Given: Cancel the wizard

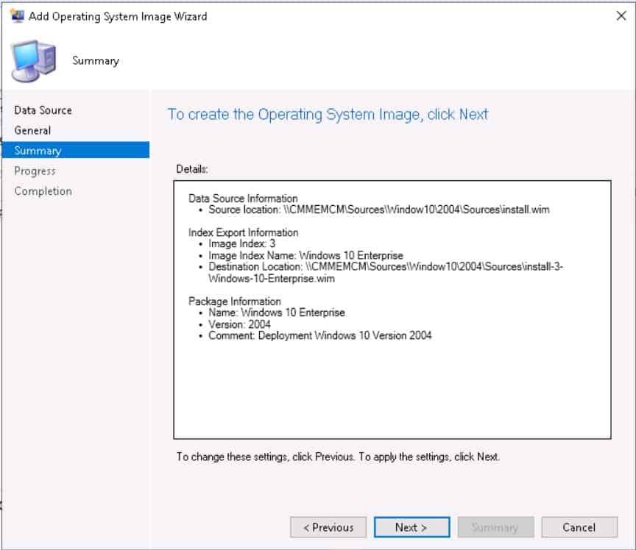Looking at the screenshot, I should tap(579, 527).
